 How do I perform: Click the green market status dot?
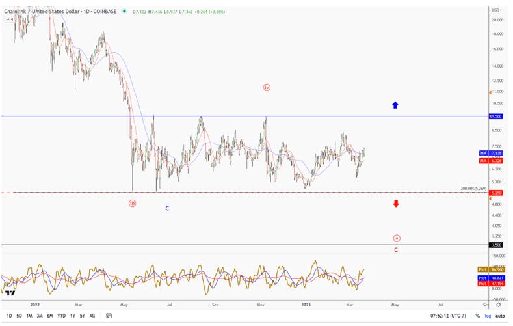tap(124, 11)
